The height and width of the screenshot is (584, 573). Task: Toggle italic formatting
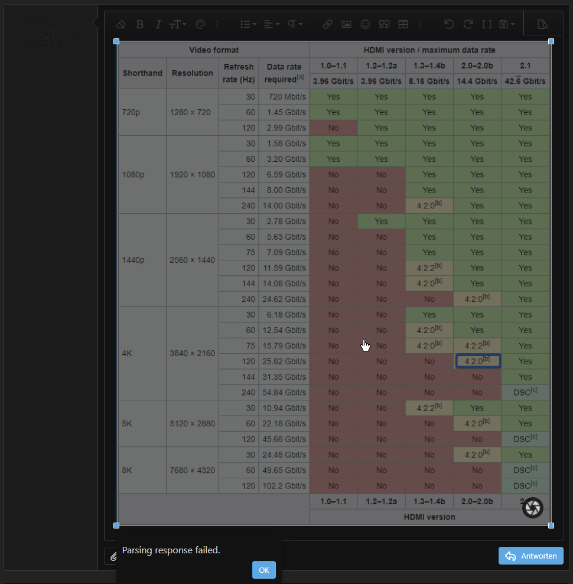(x=158, y=25)
